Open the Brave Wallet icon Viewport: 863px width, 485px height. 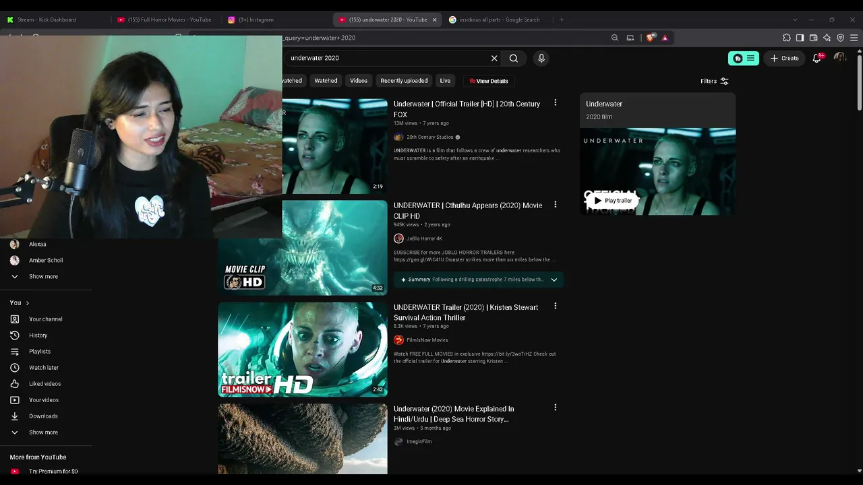pos(814,38)
